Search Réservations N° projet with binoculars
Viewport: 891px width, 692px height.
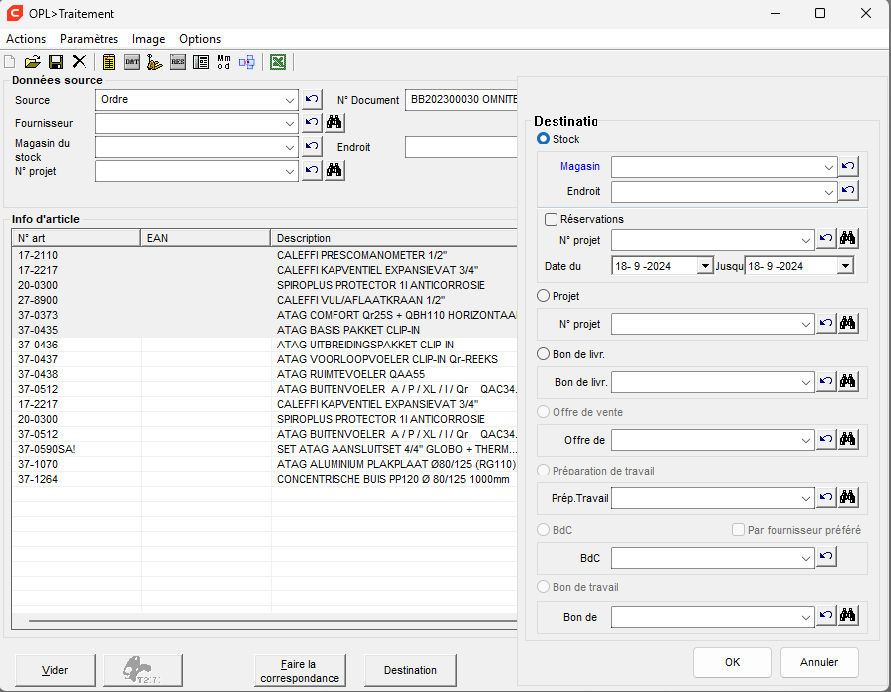848,239
